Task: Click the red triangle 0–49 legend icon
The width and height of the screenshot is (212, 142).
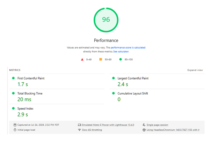Action: [x=82, y=59]
